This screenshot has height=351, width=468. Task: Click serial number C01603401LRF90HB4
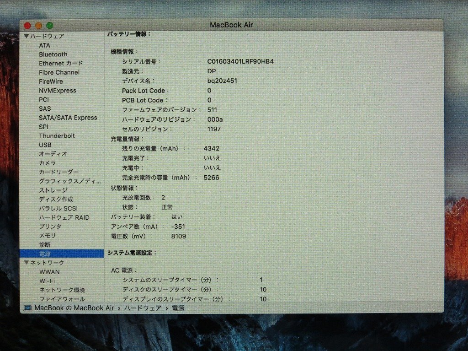[240, 62]
